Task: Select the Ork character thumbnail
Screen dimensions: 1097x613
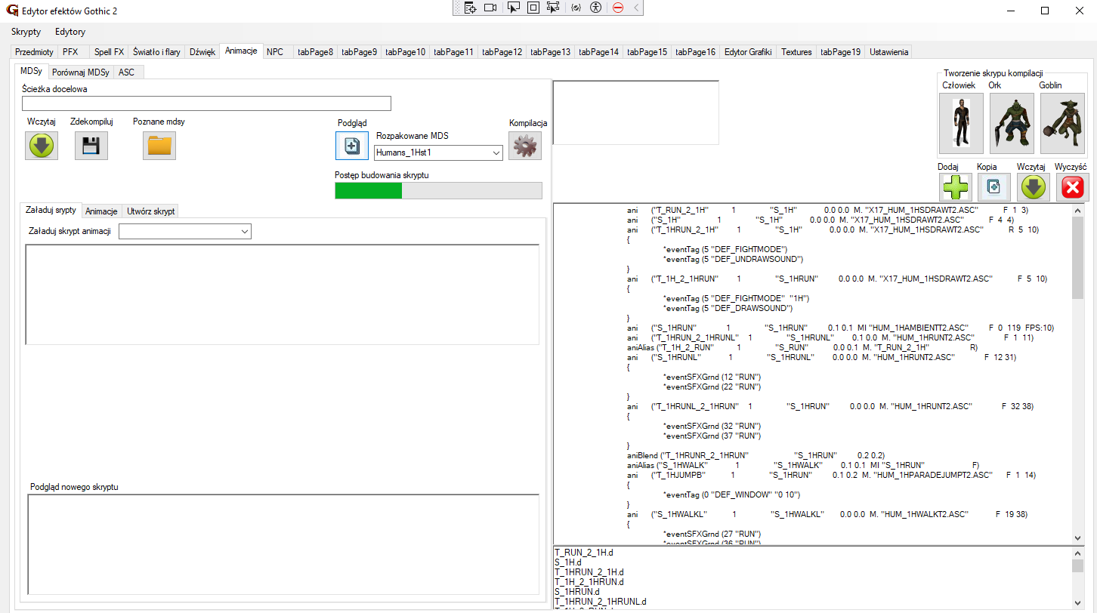Action: click(1011, 124)
